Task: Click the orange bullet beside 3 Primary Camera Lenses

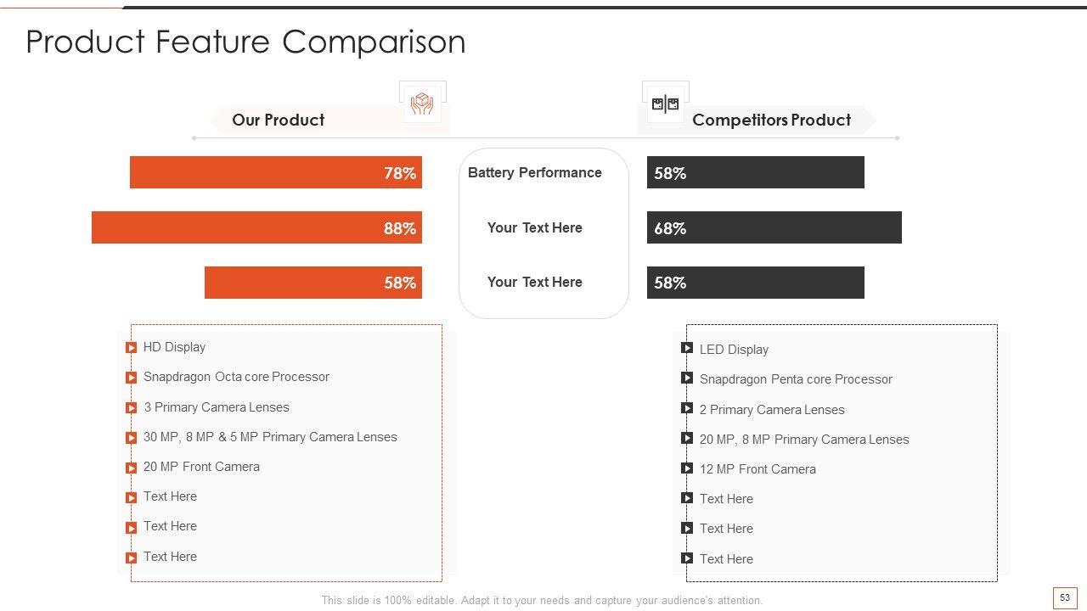Action: (x=132, y=408)
